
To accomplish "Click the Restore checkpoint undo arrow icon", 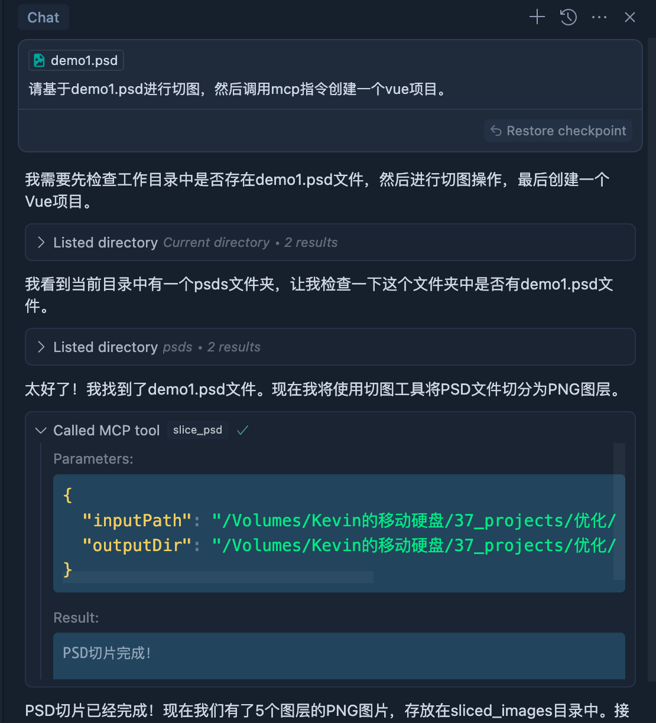I will [496, 131].
